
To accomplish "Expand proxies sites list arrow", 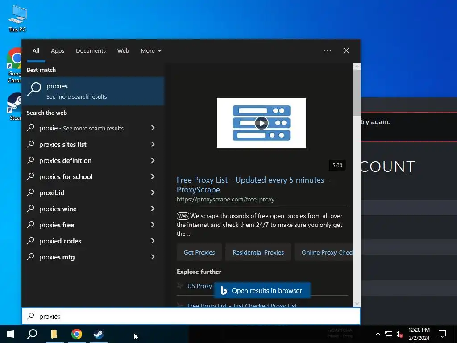I will (153, 144).
